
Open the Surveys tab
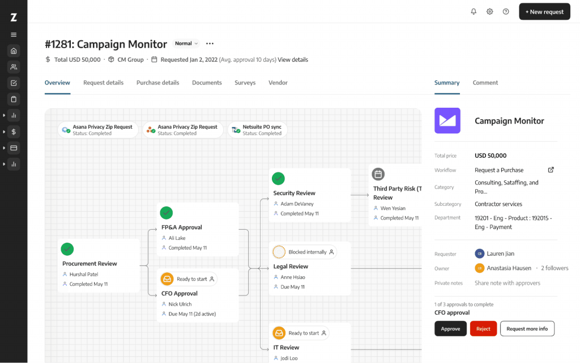click(x=245, y=83)
